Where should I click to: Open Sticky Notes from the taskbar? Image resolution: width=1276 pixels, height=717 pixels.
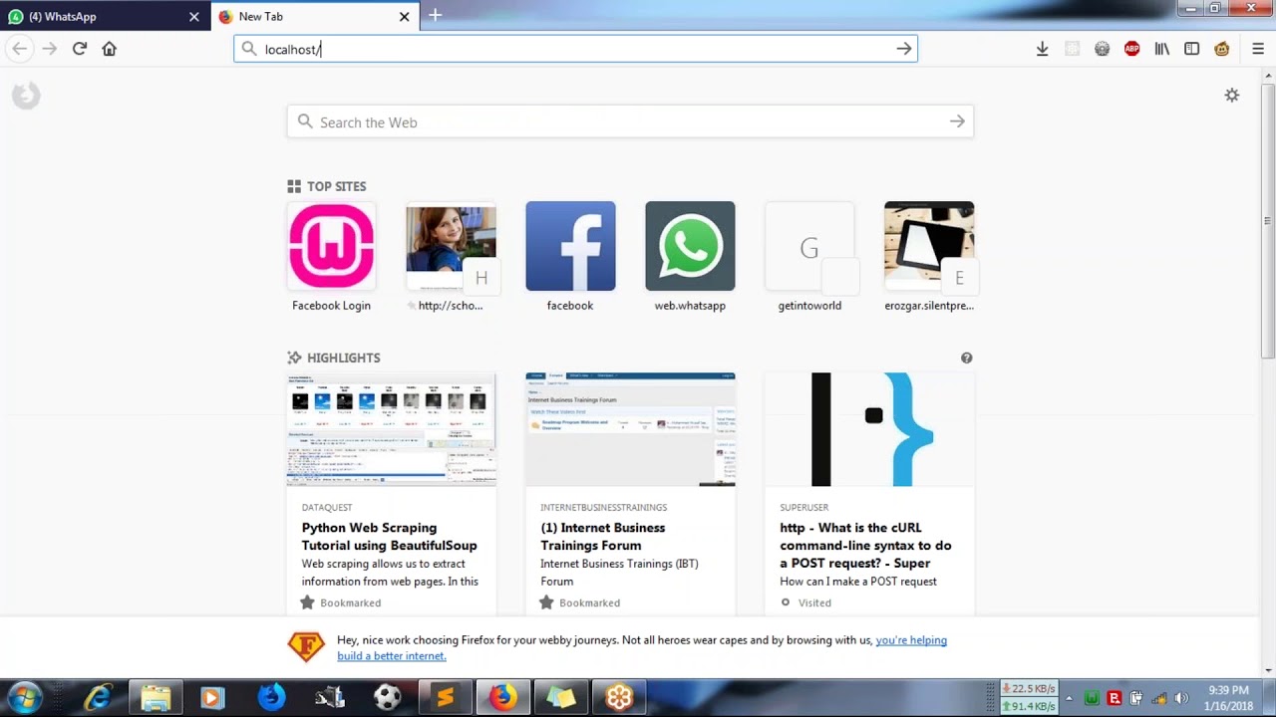[560, 697]
